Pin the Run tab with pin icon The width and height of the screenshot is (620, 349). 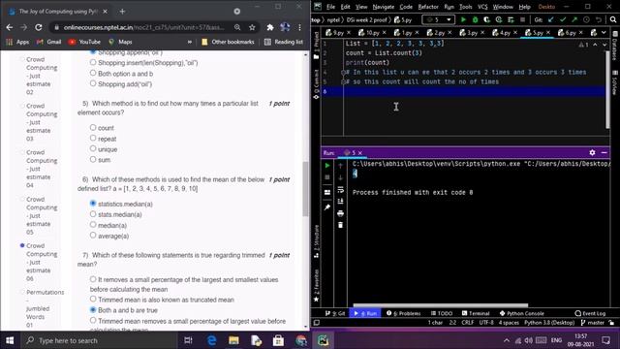pyautogui.click(x=327, y=207)
